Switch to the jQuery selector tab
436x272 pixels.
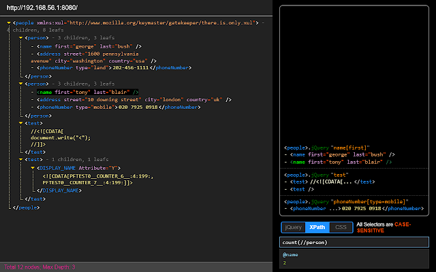click(x=292, y=227)
